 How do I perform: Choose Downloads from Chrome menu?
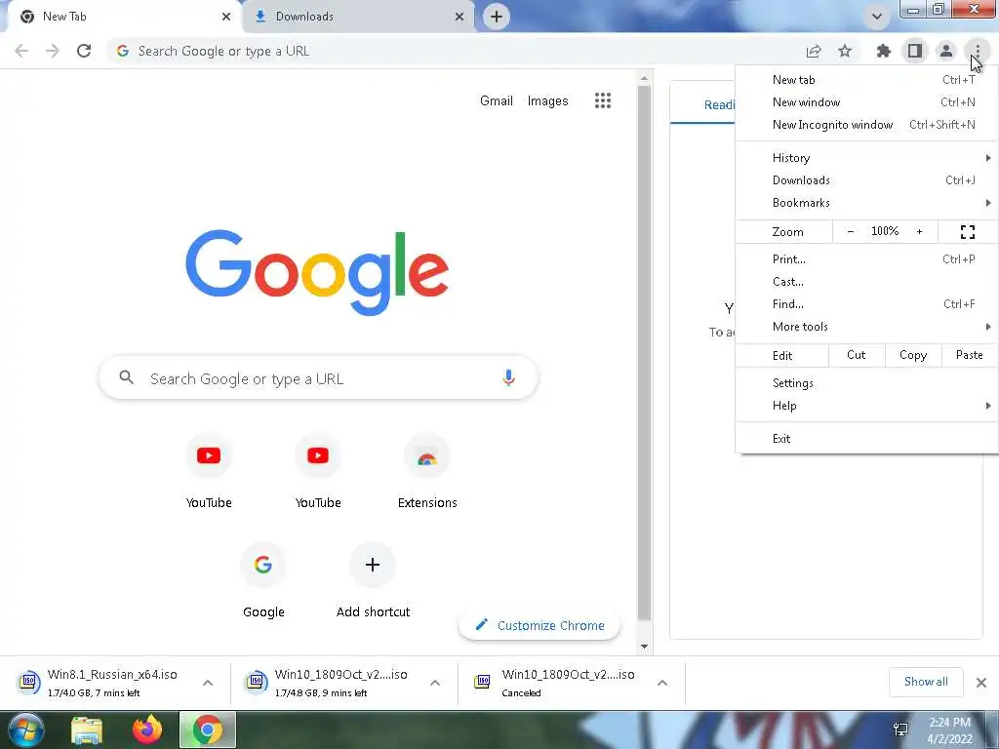point(866,180)
